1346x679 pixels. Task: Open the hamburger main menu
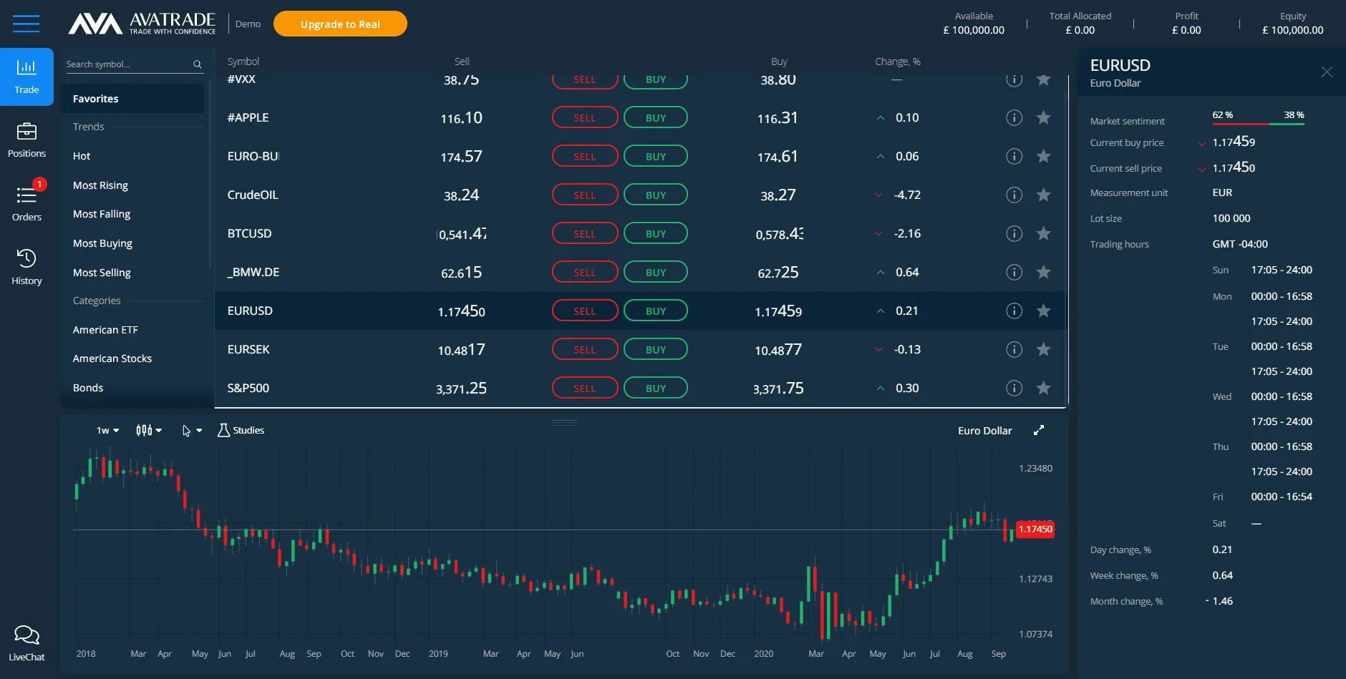tap(26, 24)
